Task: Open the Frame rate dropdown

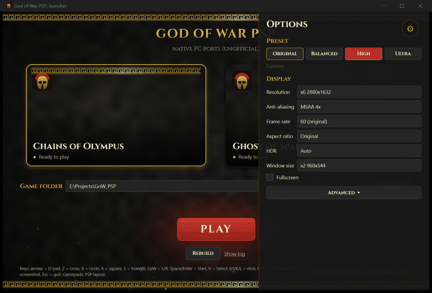Action: point(359,121)
